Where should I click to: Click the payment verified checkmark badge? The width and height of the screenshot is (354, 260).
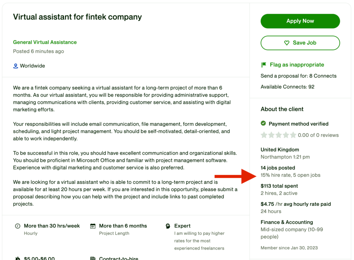(263, 123)
